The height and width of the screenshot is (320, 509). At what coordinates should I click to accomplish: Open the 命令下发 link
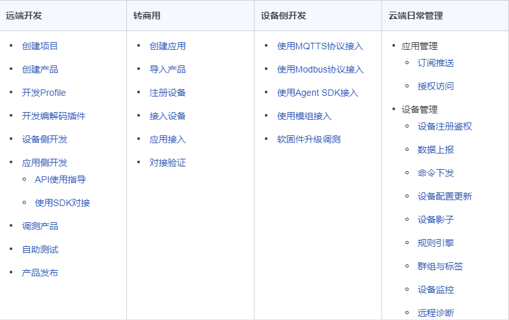[x=436, y=173]
